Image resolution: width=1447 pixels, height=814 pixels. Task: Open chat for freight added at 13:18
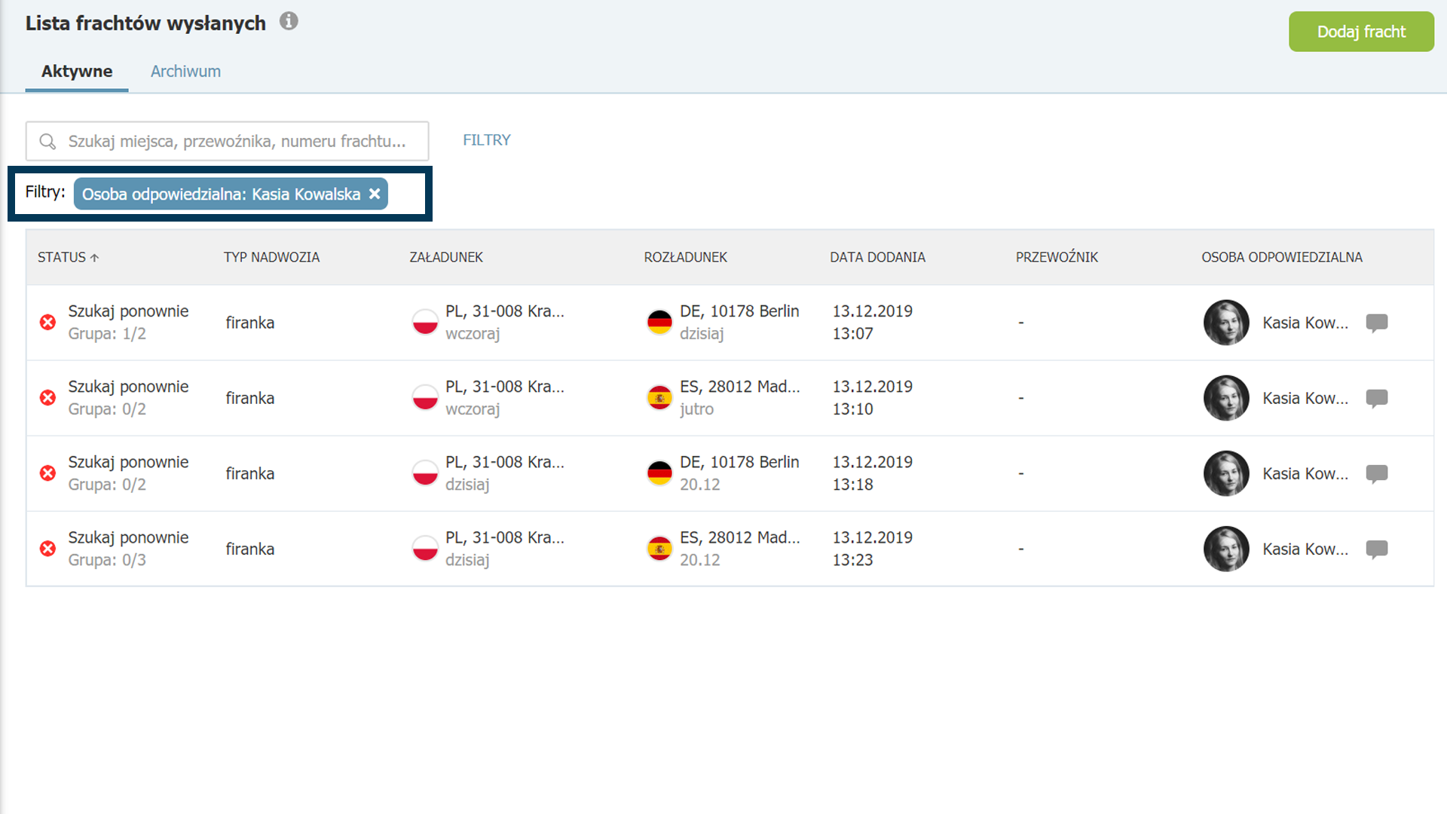point(1377,474)
